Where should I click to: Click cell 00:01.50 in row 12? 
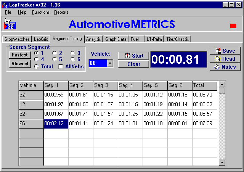click(x=81, y=105)
